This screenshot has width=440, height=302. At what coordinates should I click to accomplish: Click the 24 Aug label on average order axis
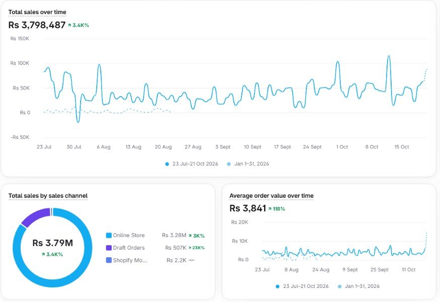(321, 269)
